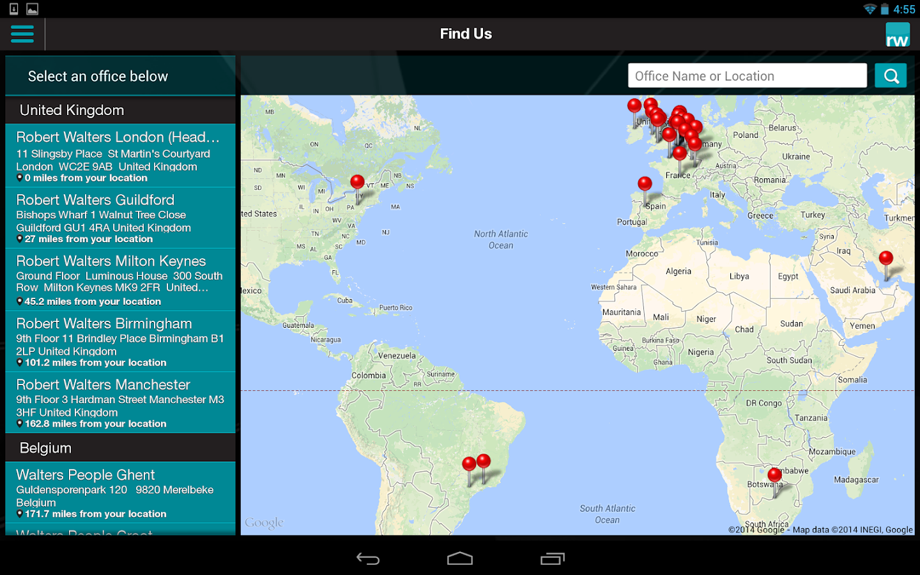This screenshot has width=920, height=575.
Task: Tap the battery status icon
Action: (x=885, y=9)
